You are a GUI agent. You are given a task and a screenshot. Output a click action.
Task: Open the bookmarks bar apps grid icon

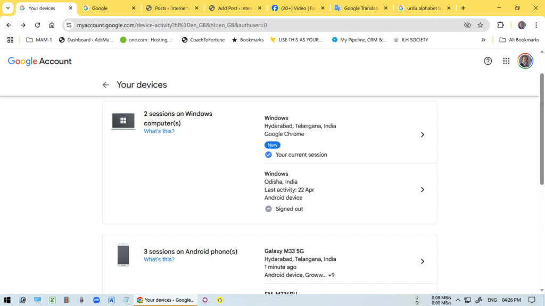[11, 40]
